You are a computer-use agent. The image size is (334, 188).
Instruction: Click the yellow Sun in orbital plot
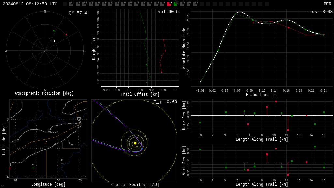(135, 143)
